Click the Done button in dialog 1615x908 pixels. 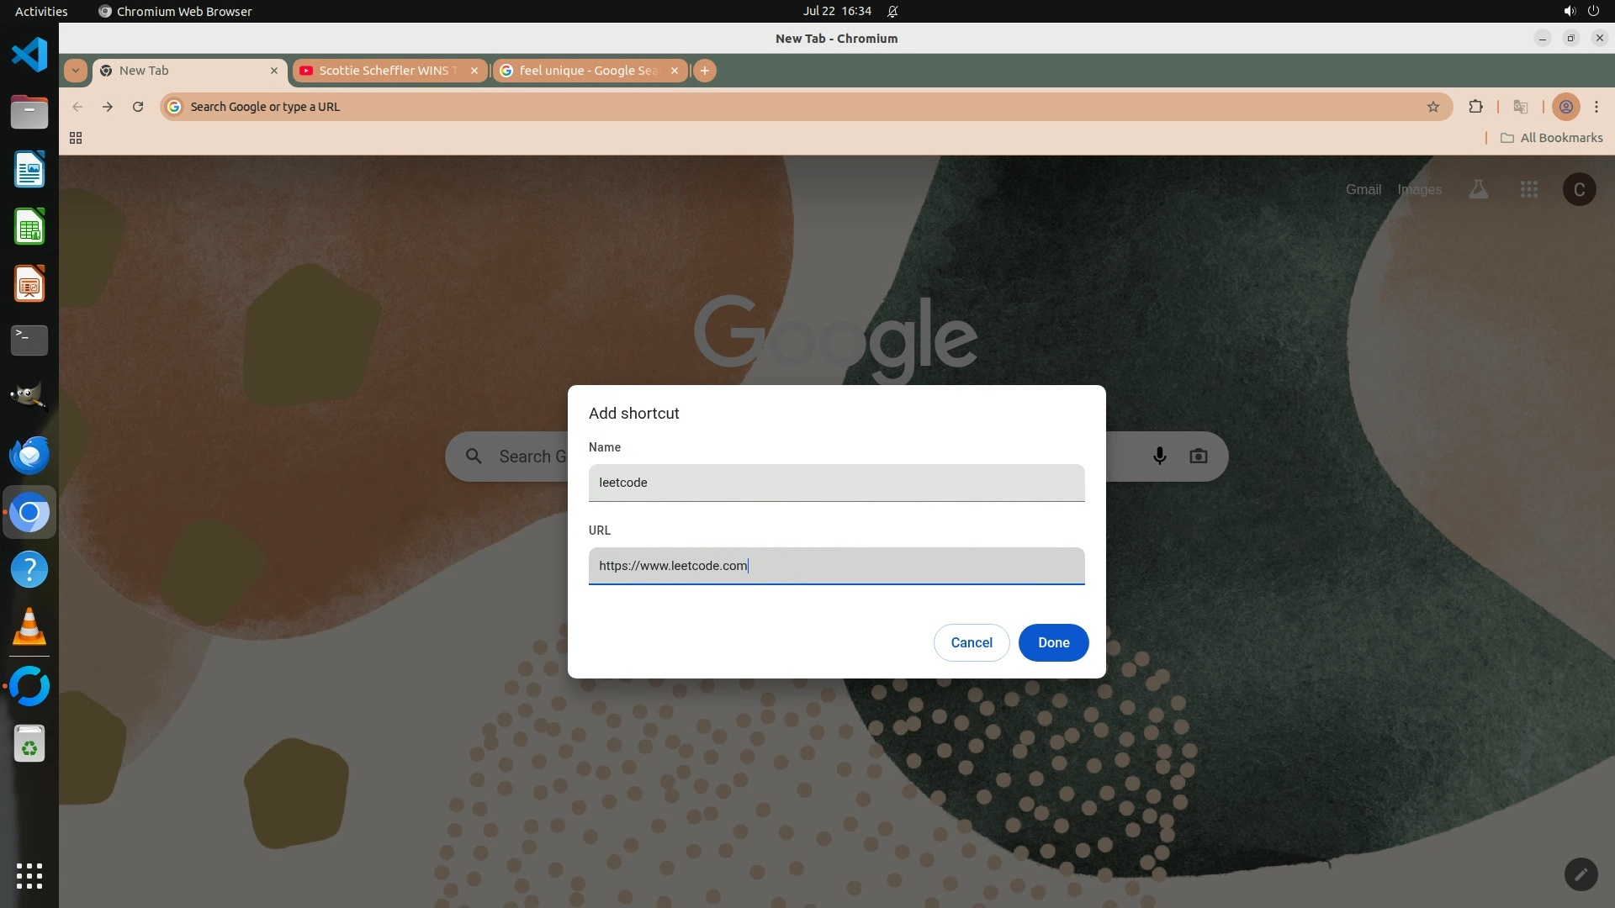(1053, 642)
